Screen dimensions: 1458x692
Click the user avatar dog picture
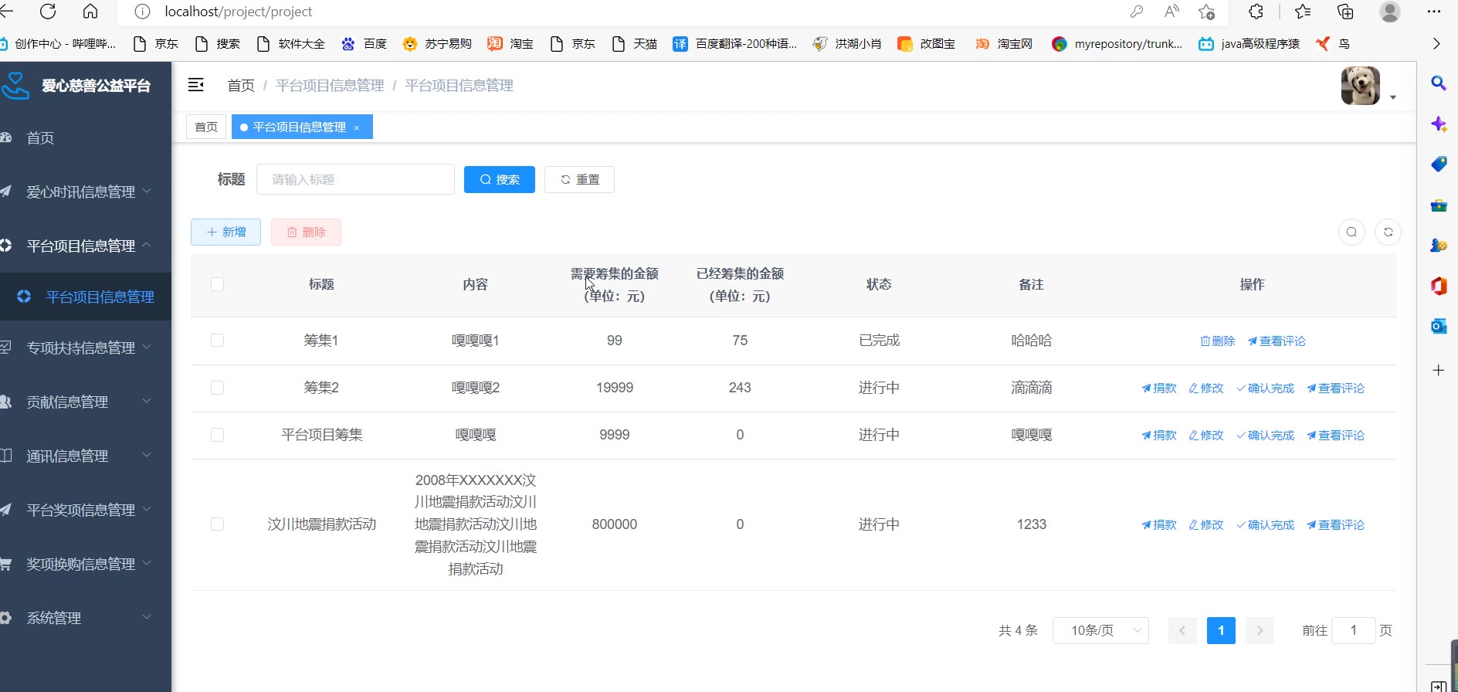pos(1360,86)
